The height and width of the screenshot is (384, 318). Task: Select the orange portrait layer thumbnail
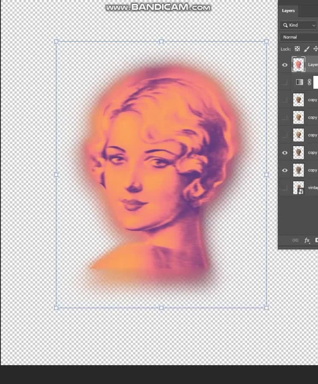(x=298, y=65)
